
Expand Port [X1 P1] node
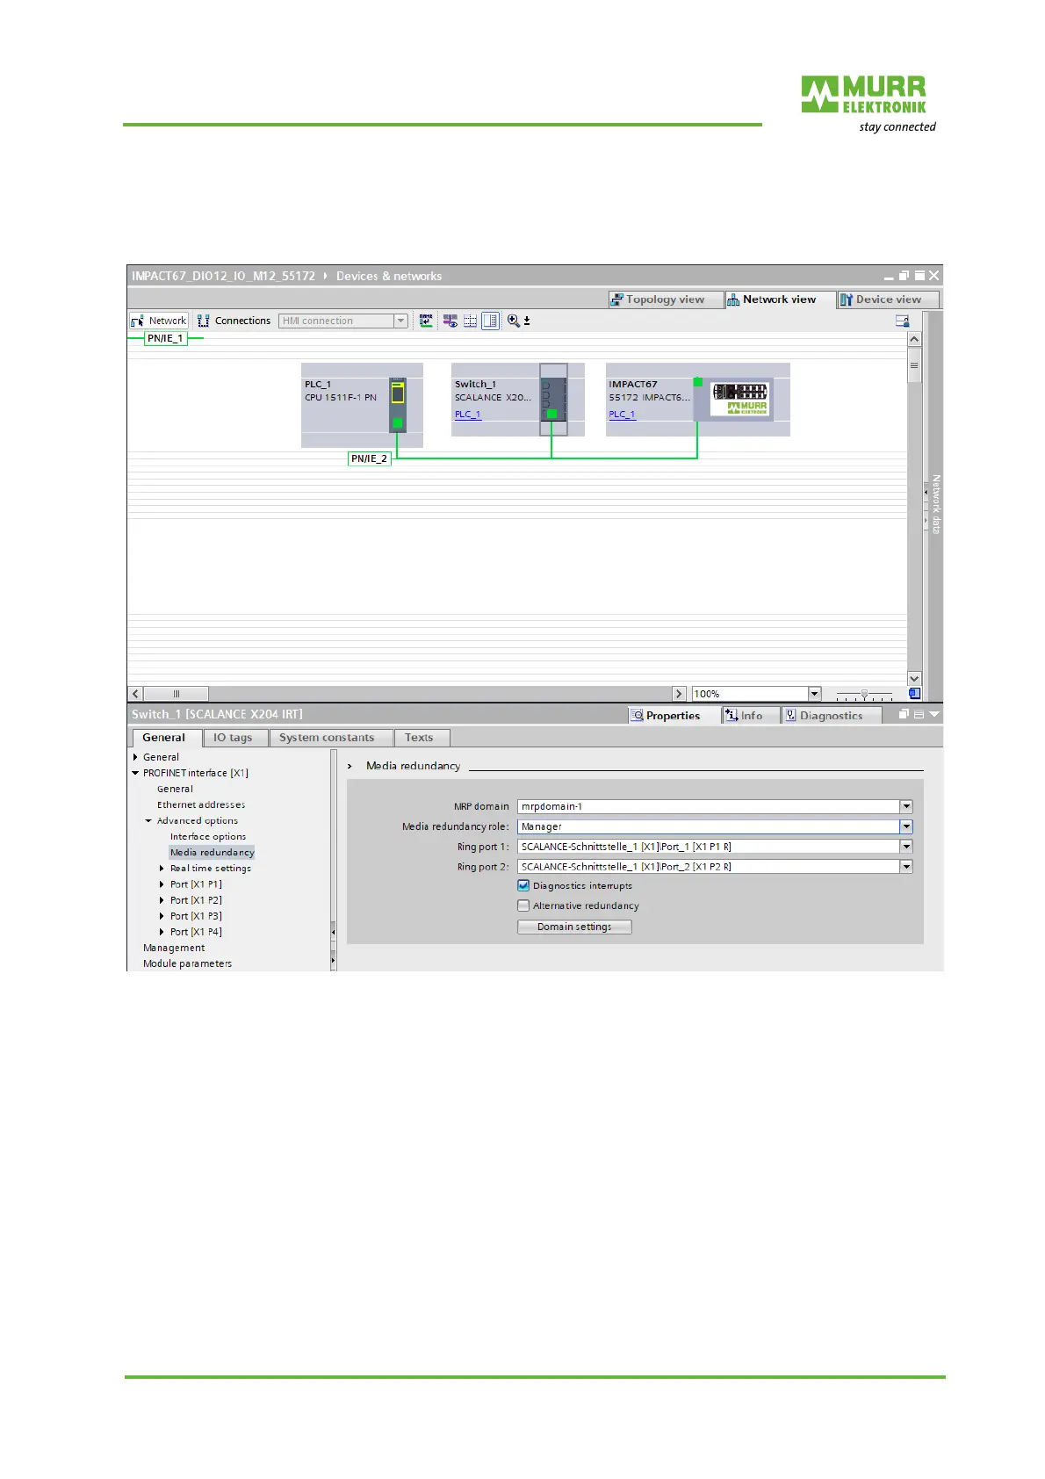(162, 884)
